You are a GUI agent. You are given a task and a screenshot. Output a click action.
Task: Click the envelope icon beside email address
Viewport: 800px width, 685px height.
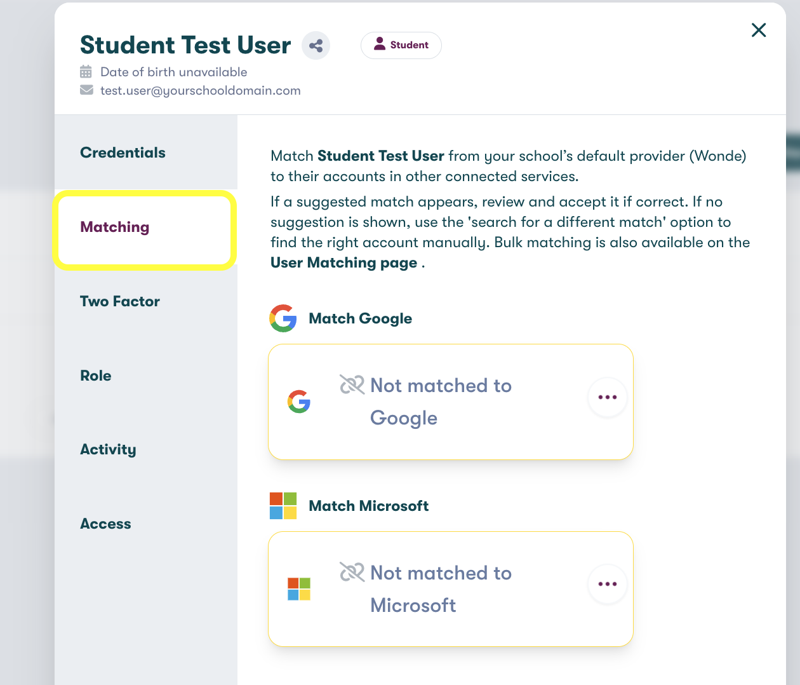click(x=86, y=90)
